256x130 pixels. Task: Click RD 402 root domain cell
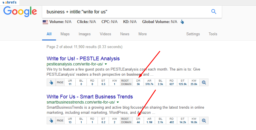pos(172,121)
